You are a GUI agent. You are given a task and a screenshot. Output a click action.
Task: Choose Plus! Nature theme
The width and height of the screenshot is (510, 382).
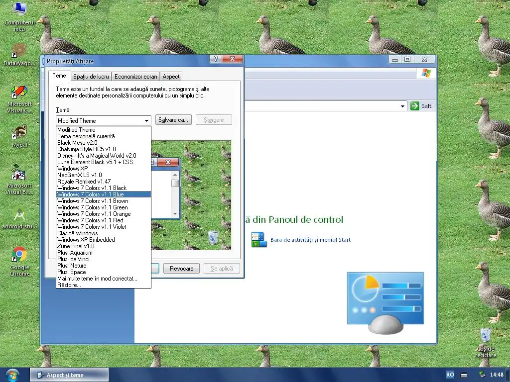tap(104, 266)
